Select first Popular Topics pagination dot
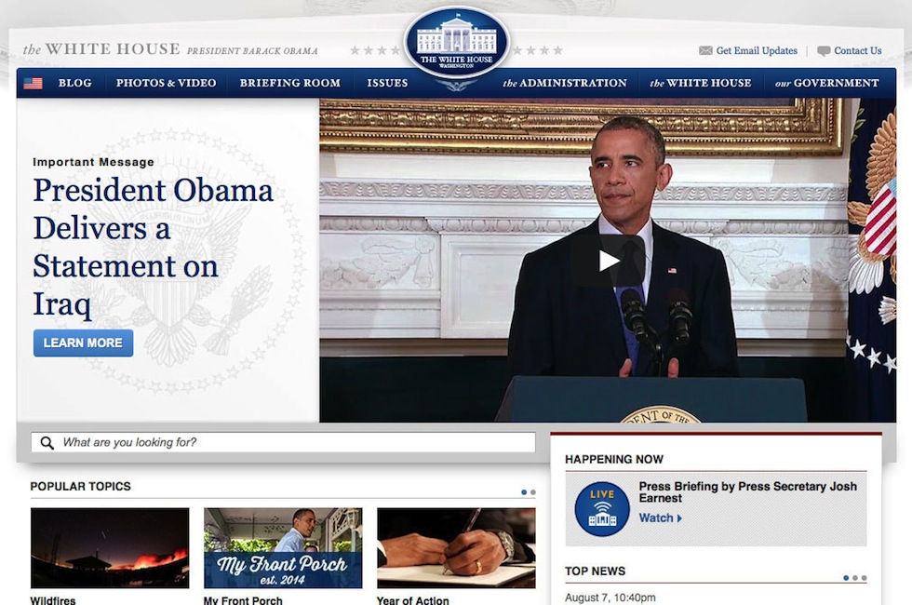912x605 pixels. pos(524,492)
